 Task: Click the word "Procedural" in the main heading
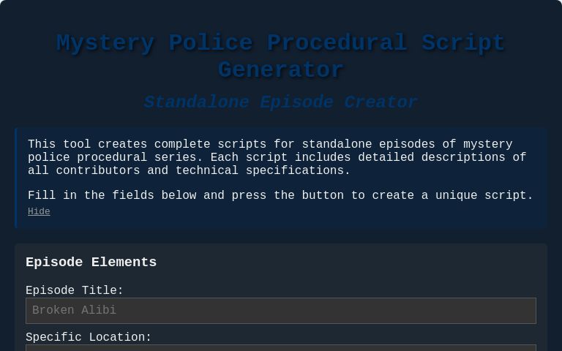coord(337,43)
